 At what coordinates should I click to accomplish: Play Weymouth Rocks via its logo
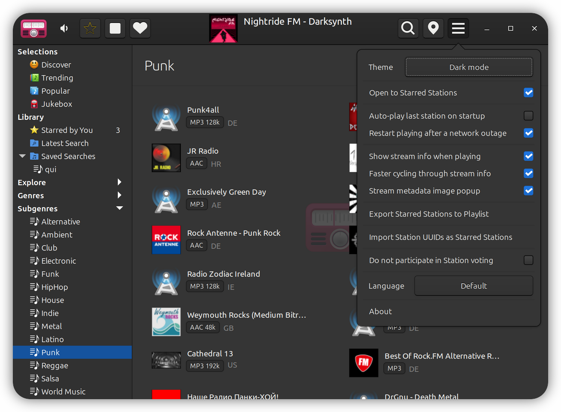(x=166, y=322)
